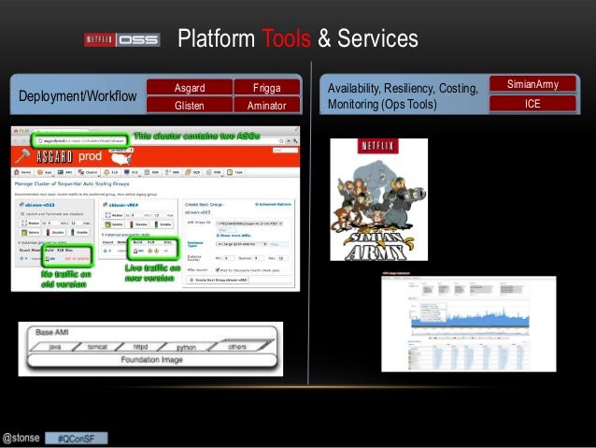Open the AMI Image ID dropdown
Screen dimensions: 596x448
249,224
